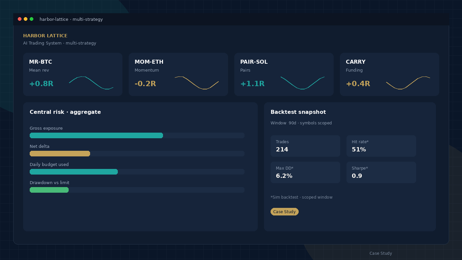Click the 'Mean rev' label
Viewport: 462px width, 260px height.
click(x=39, y=70)
